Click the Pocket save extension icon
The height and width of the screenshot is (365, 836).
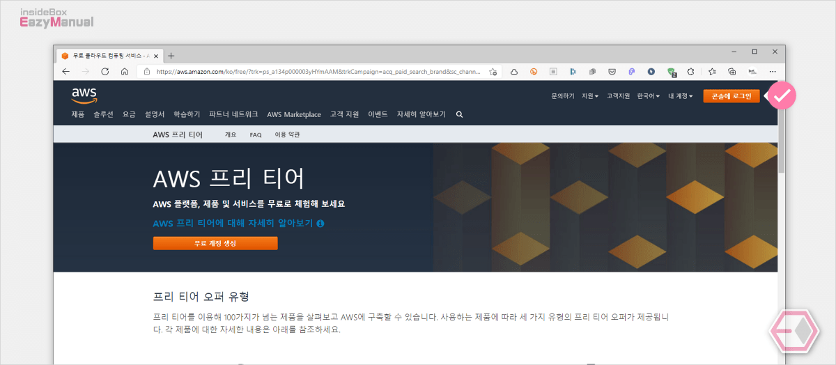click(612, 71)
